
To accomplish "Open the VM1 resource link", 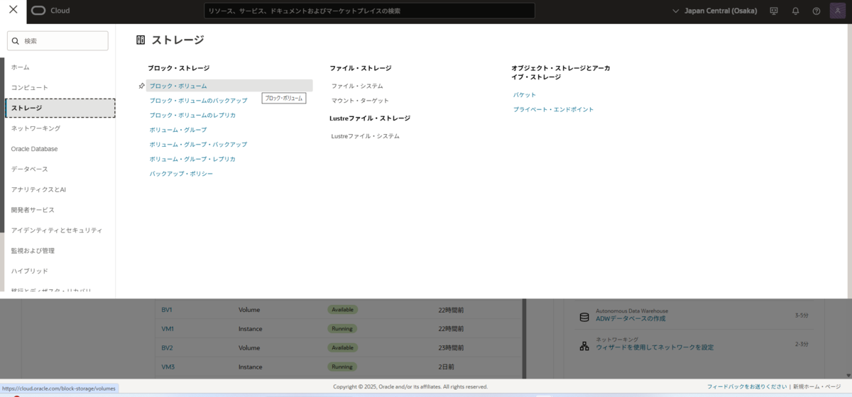I will coord(168,329).
